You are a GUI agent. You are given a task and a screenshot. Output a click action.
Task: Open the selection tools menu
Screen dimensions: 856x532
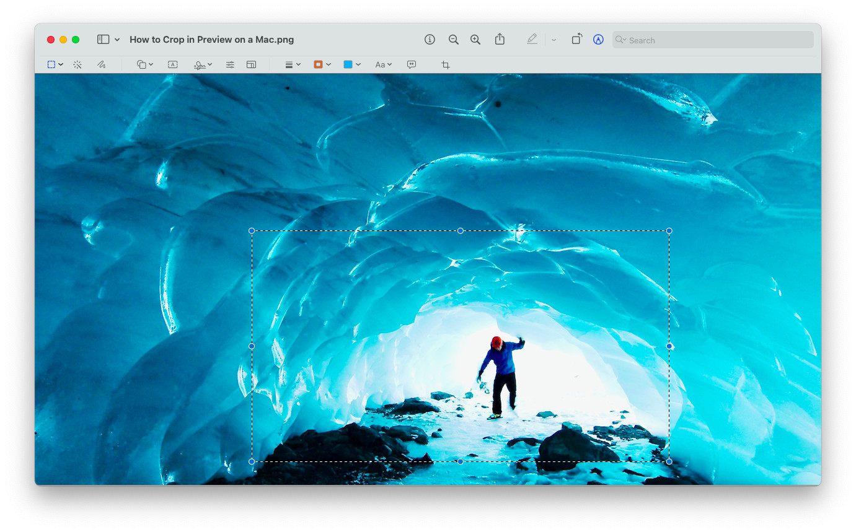point(56,64)
